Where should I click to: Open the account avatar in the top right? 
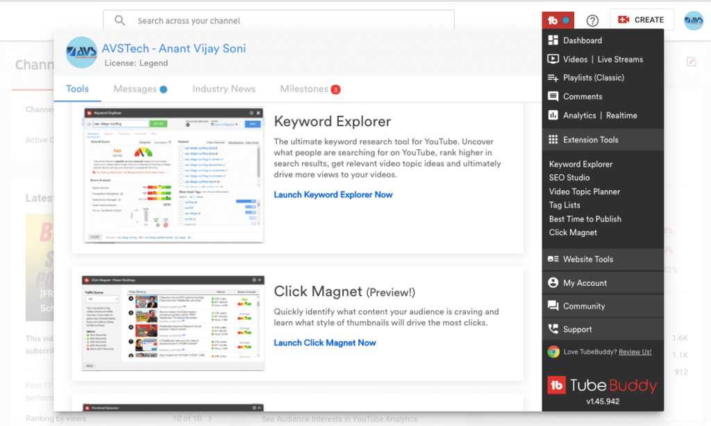coord(694,20)
